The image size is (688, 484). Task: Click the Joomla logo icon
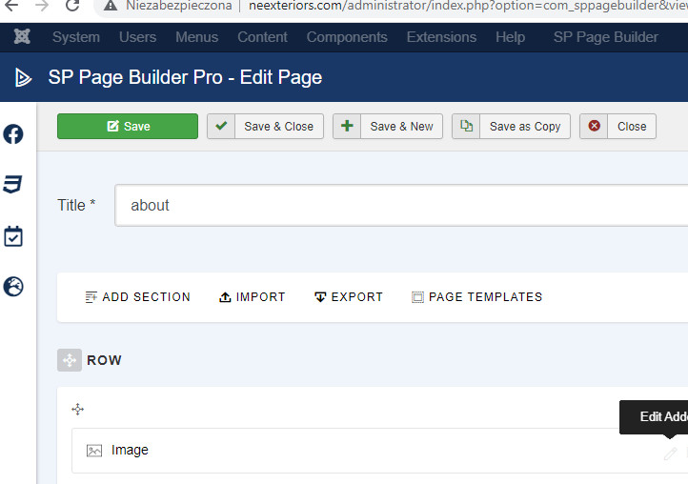point(22,36)
